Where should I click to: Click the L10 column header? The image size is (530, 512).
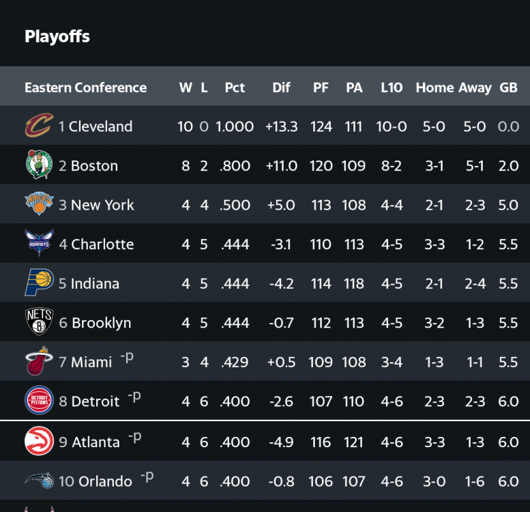point(392,87)
